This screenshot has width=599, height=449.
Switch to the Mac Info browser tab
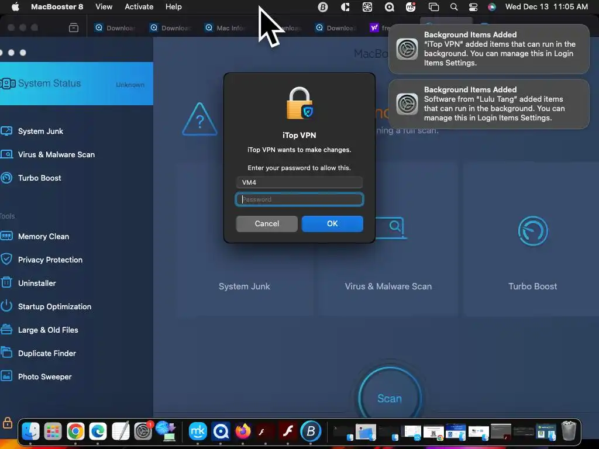225,28
